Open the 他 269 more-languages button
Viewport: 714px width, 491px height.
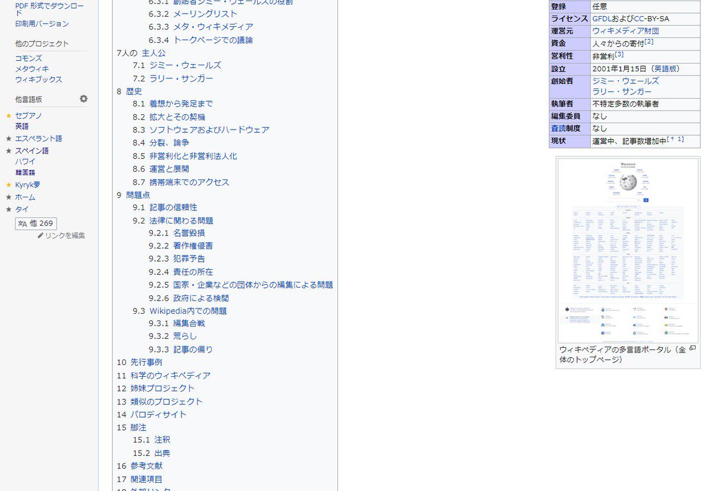[36, 224]
